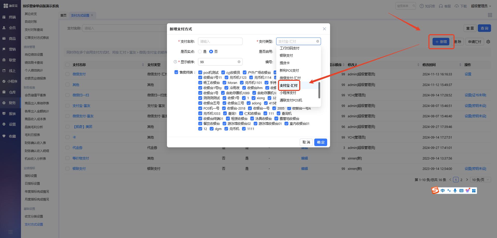The height and width of the screenshot is (238, 497).
Task: Collapse the sidebar with bottom menu icon
Action: [10, 232]
